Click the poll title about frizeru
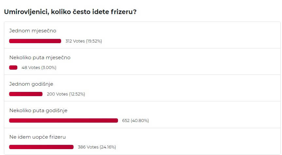Screen dimensions: 282x155 [x=70, y=12]
